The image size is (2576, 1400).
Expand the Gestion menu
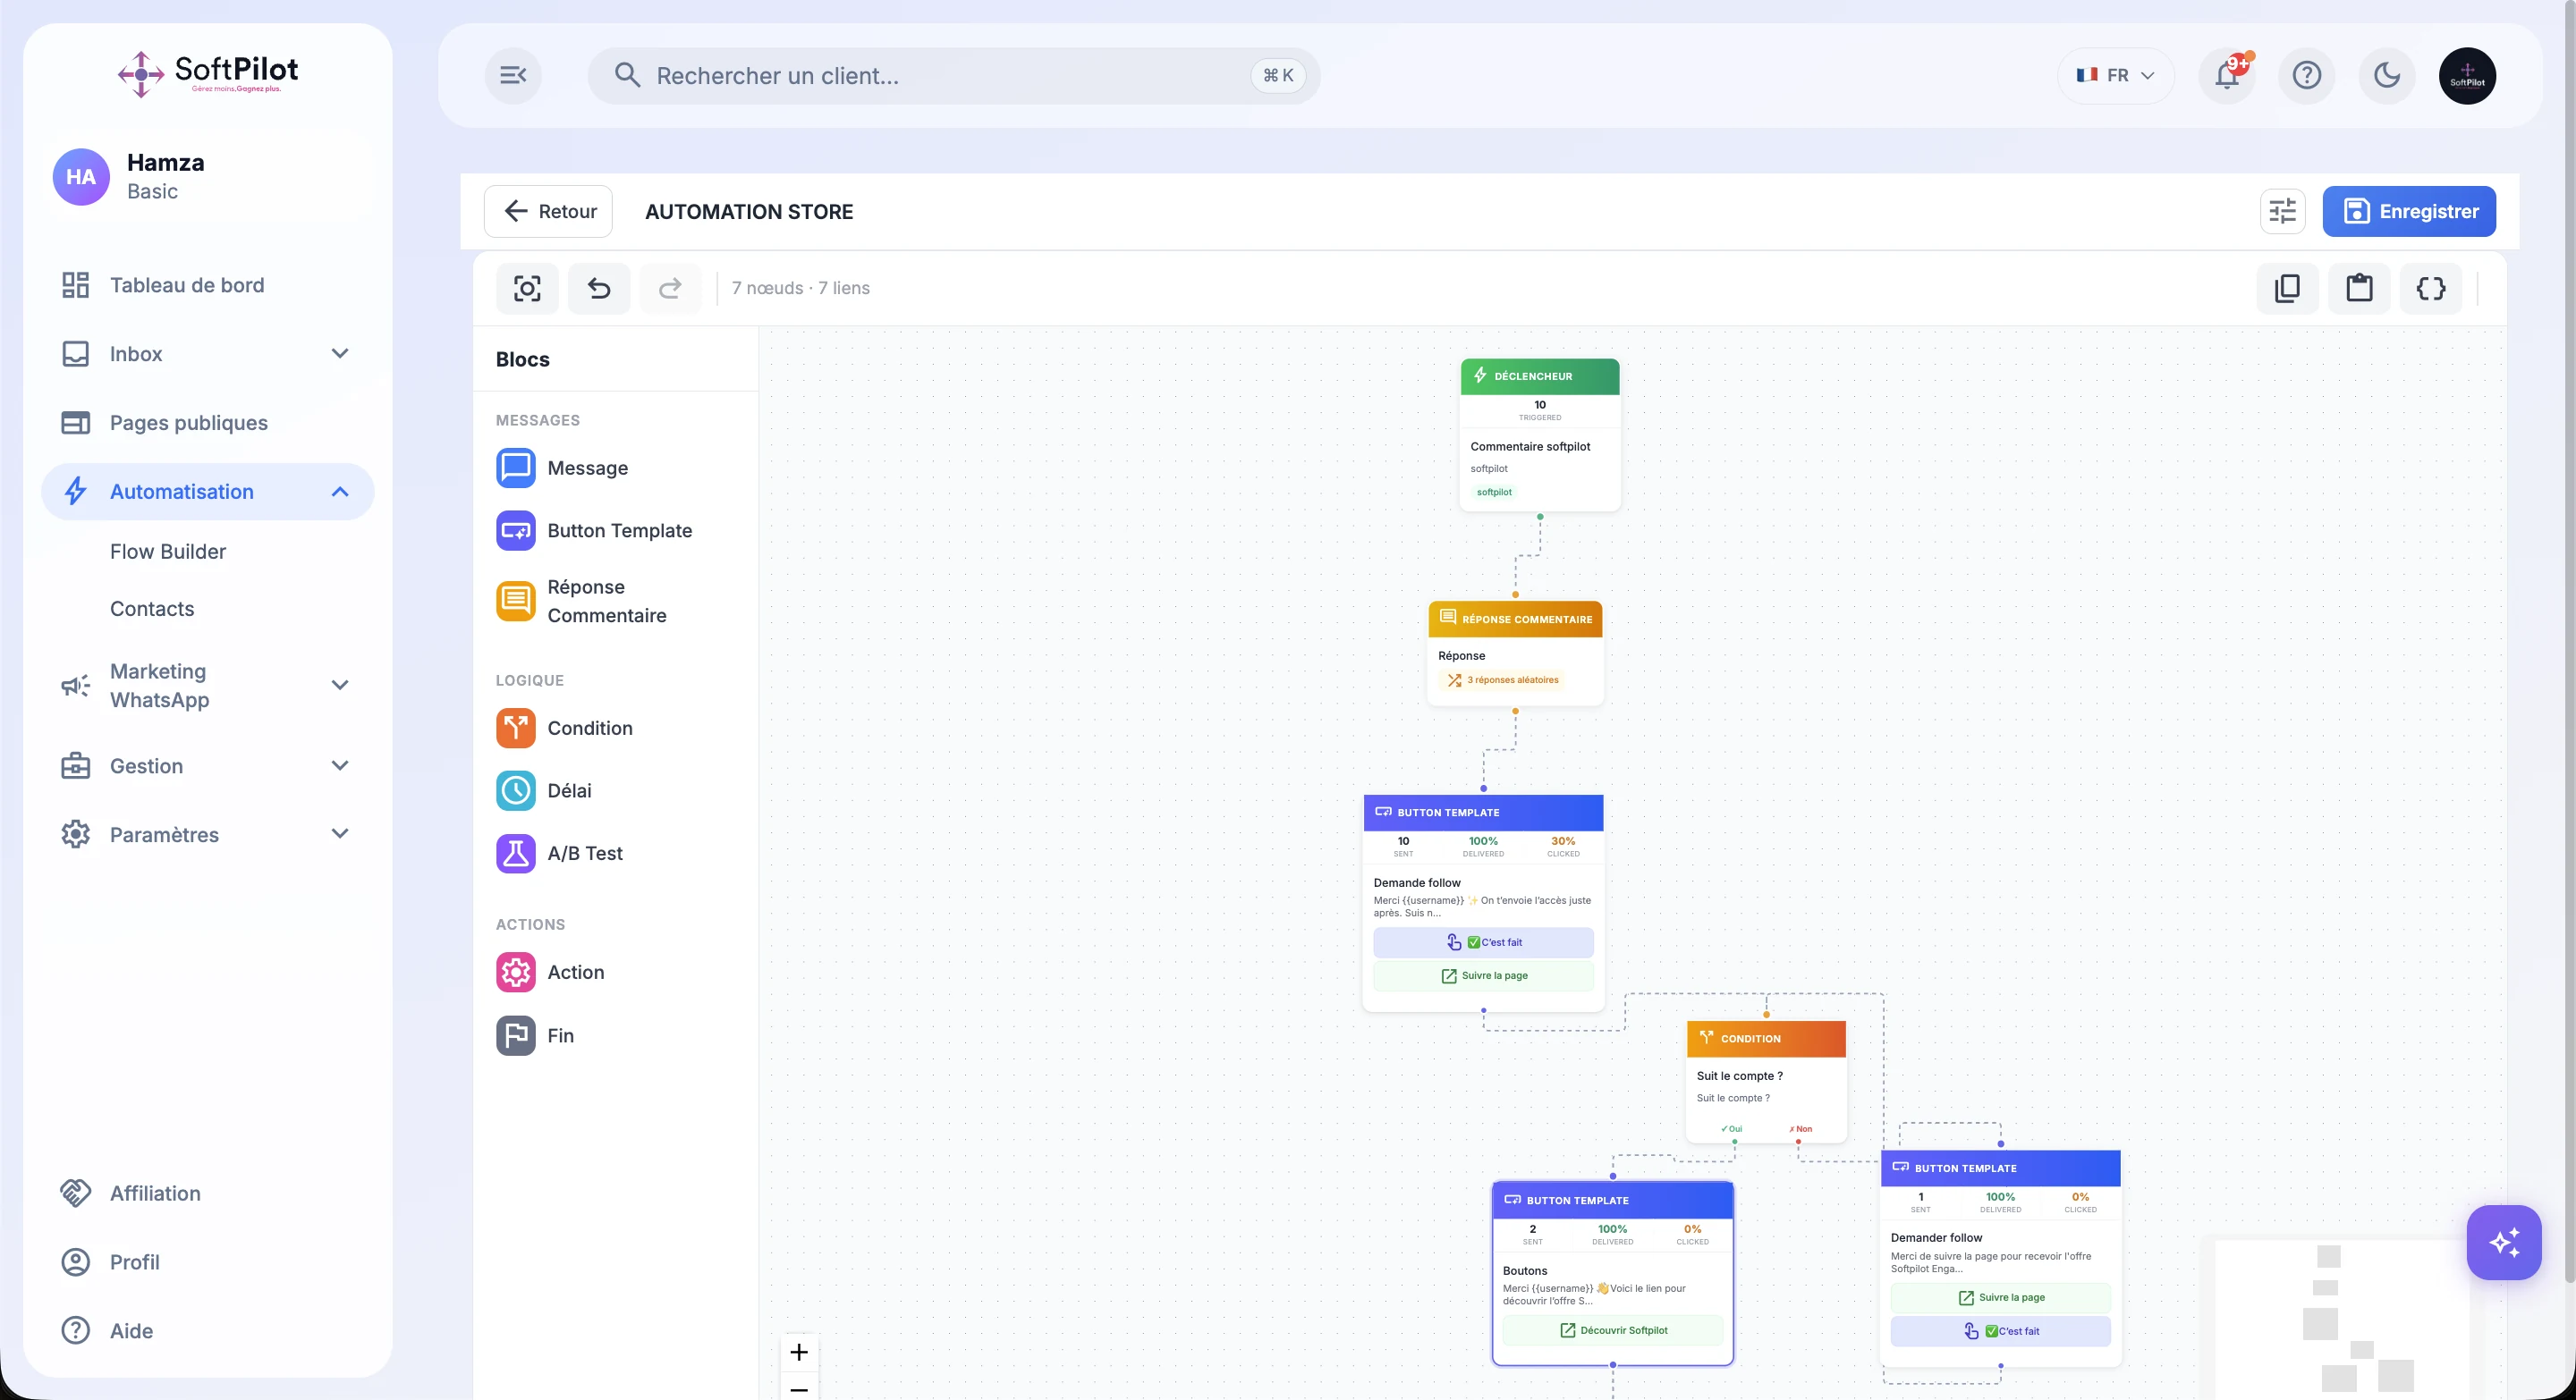208,765
